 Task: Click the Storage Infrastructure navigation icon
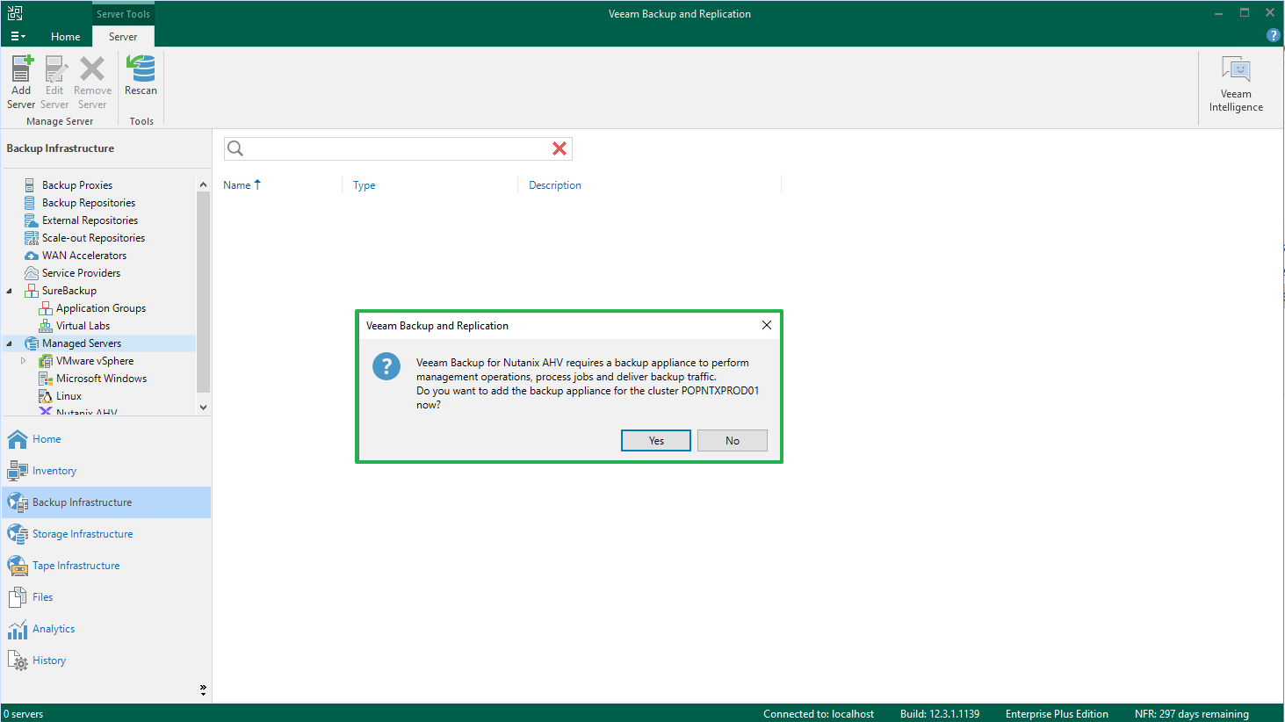coord(18,534)
